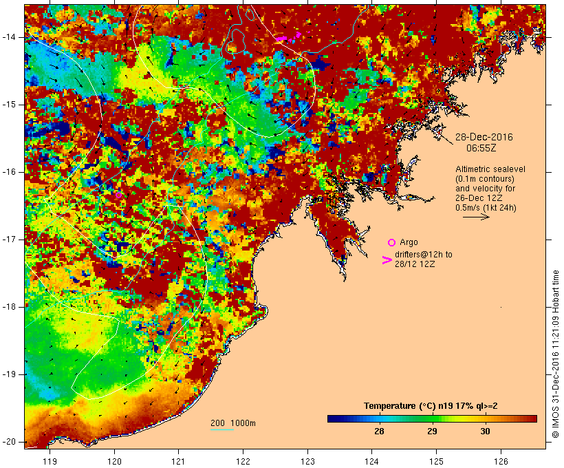The width and height of the screenshot is (564, 468).
Task: Click the 126 longitude label
Action: pos(501,462)
